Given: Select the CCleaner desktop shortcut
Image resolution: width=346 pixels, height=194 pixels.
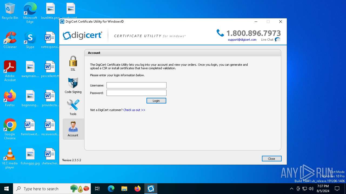Looking at the screenshot, I should (10, 40).
